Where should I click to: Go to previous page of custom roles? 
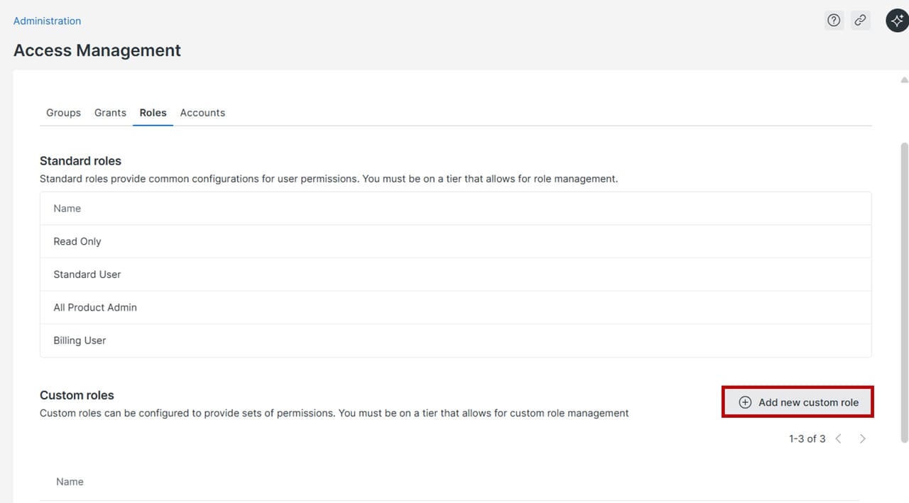[839, 439]
